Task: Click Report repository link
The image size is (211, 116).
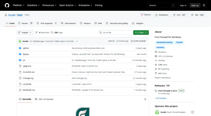Action: tap(162, 78)
